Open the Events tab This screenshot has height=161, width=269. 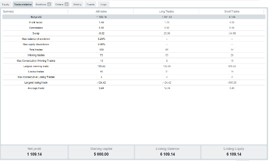coord(91,4)
